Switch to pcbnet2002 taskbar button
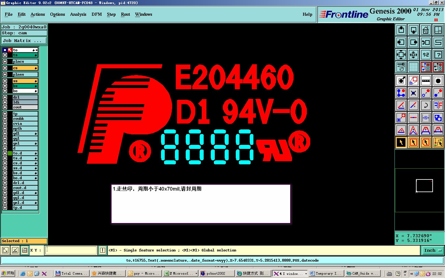The height and width of the screenshot is (278, 445). click(216, 273)
